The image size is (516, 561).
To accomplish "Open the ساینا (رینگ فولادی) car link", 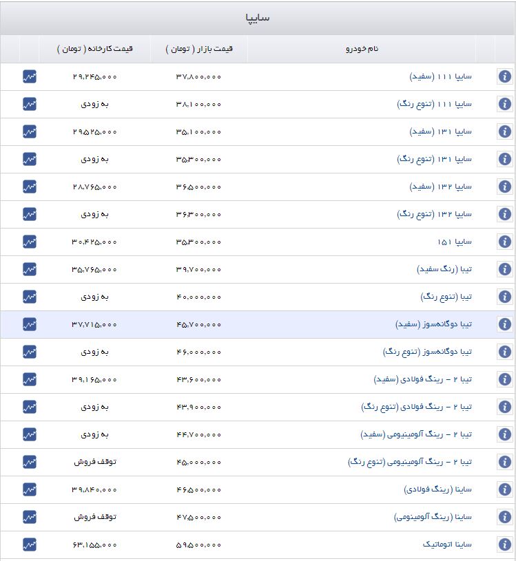I will click(438, 490).
